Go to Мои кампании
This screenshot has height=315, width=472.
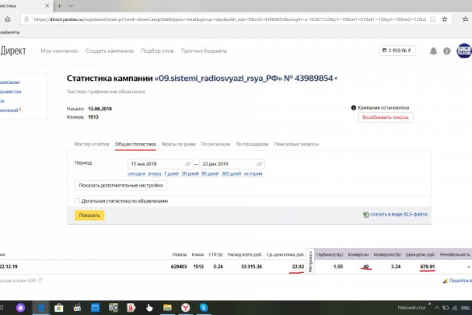(x=59, y=51)
